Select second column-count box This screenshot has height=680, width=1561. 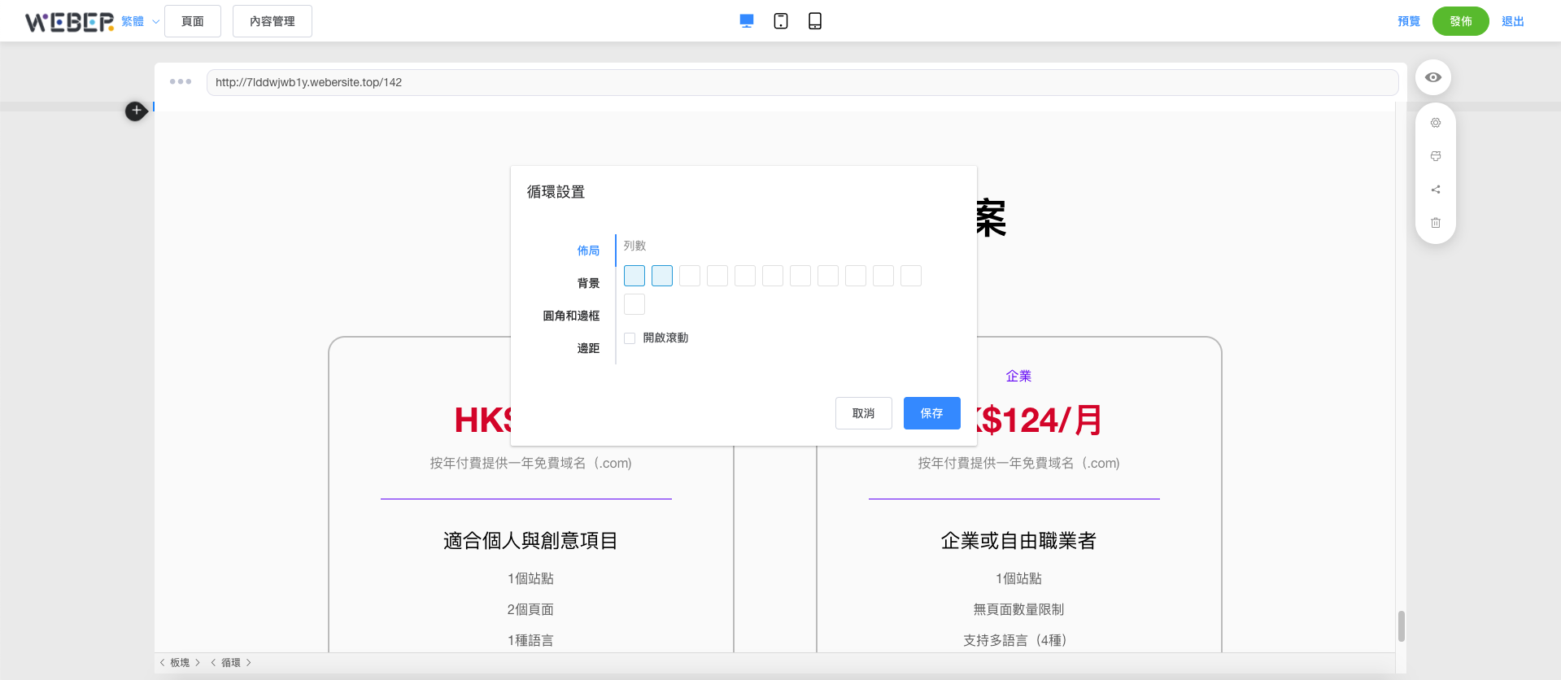tap(662, 276)
